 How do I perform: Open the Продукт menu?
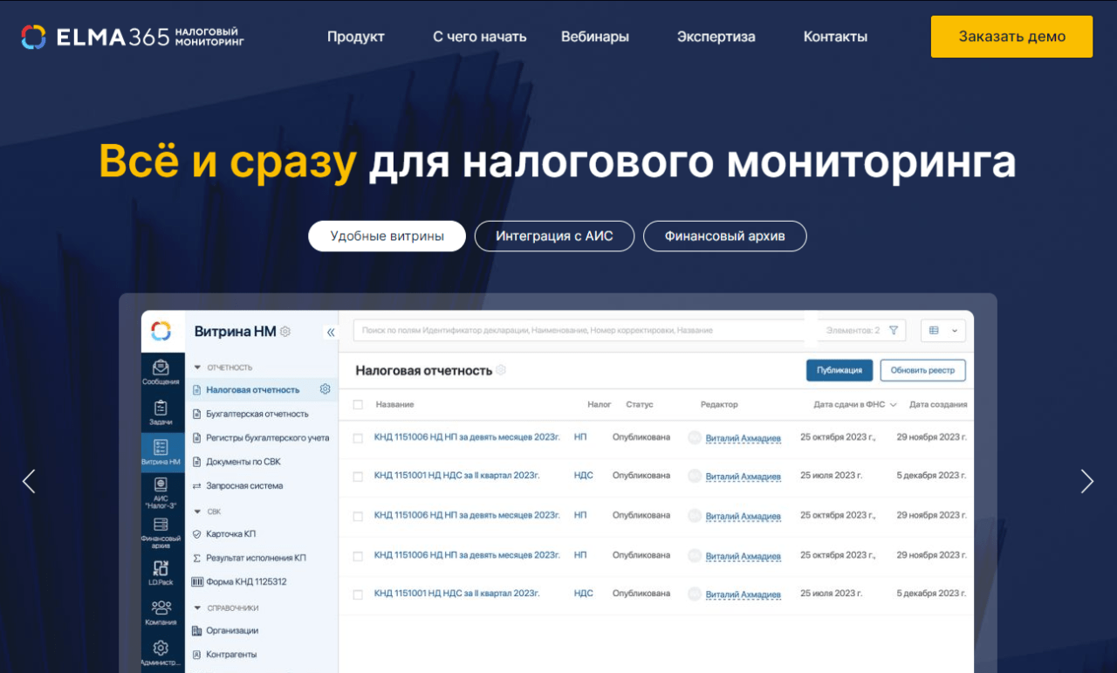[x=356, y=37]
